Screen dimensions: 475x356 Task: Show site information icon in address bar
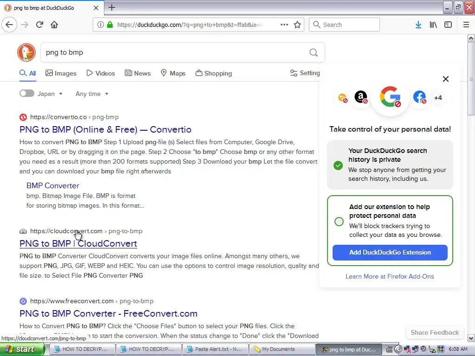coord(101,25)
